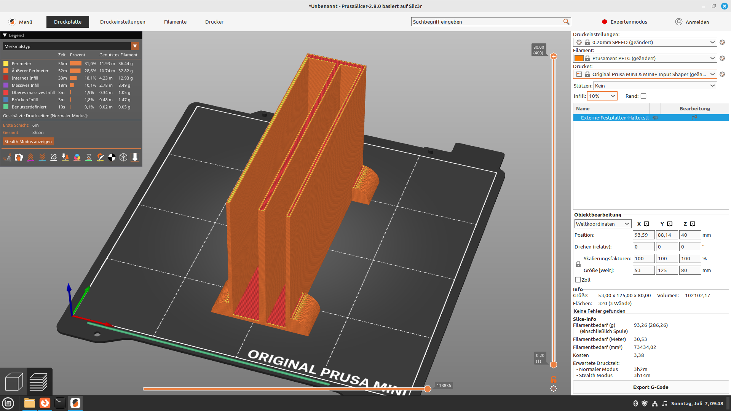Toggle center of gravity icon
The image size is (731, 411).
112,157
